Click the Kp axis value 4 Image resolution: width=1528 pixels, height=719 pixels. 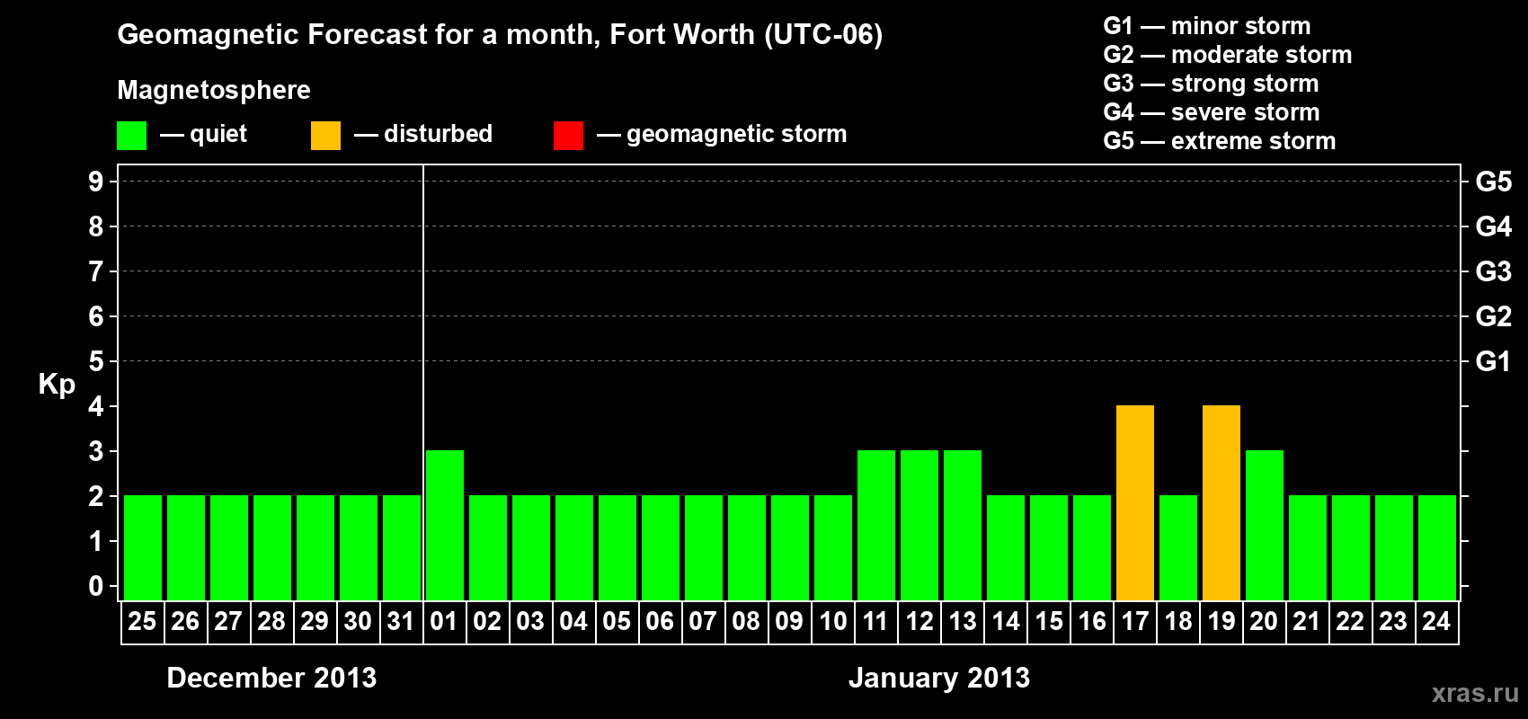point(96,406)
